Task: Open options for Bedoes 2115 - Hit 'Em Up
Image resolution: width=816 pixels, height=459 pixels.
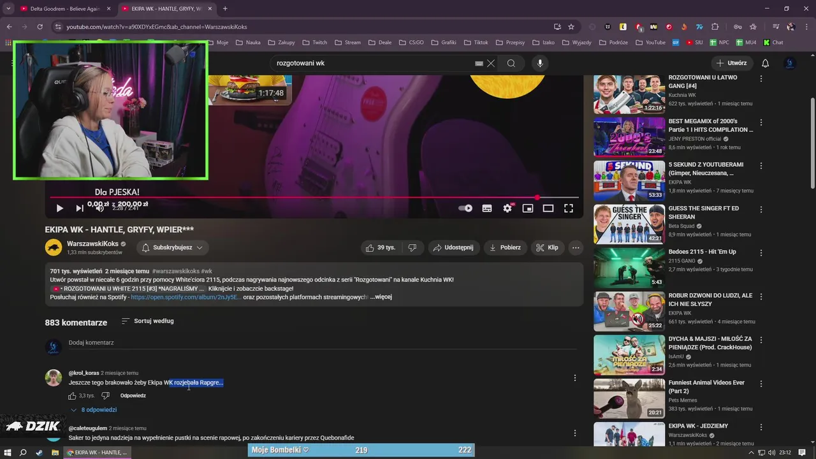Action: click(761, 253)
